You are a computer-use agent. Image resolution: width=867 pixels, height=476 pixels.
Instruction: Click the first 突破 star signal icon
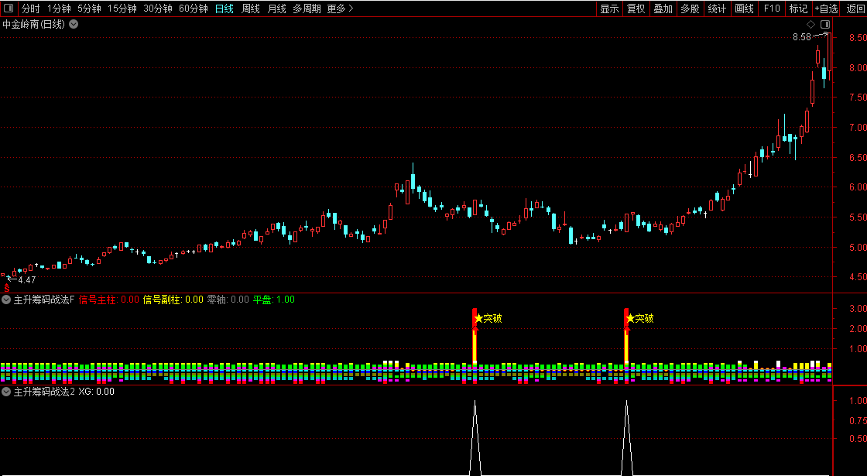pos(478,318)
